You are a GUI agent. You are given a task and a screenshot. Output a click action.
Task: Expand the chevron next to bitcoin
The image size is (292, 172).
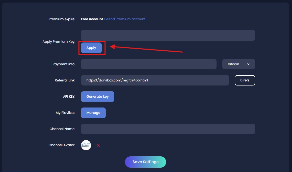[248, 64]
